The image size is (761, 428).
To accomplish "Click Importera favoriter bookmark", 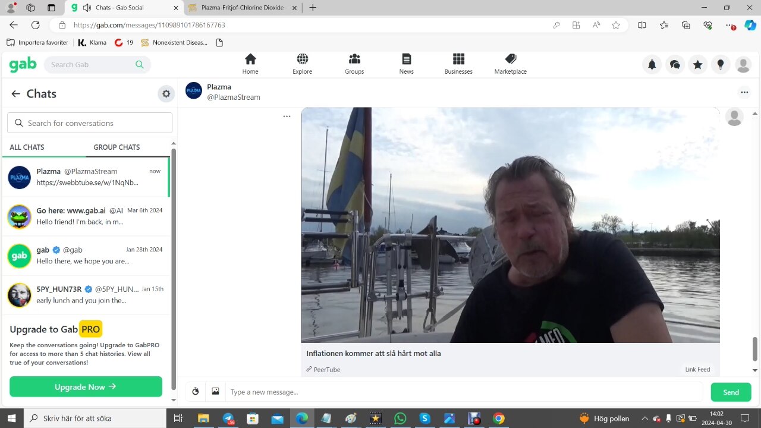I will 37,43.
